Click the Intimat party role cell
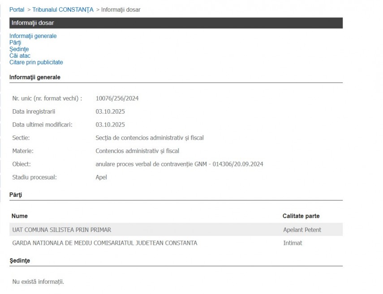 [293, 243]
